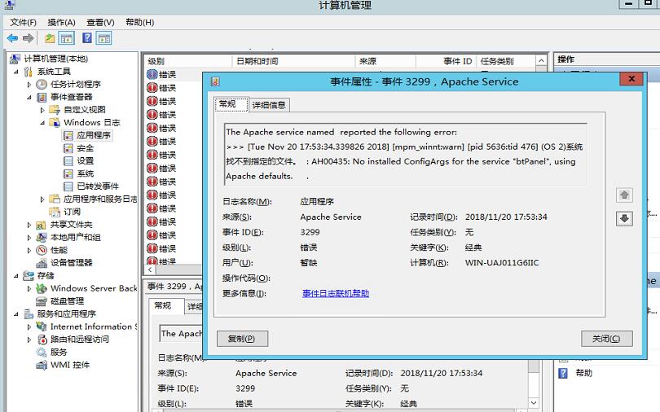Sort by 事件 ID column header
Screen dimensions: 660x412
pyautogui.click(x=446, y=61)
